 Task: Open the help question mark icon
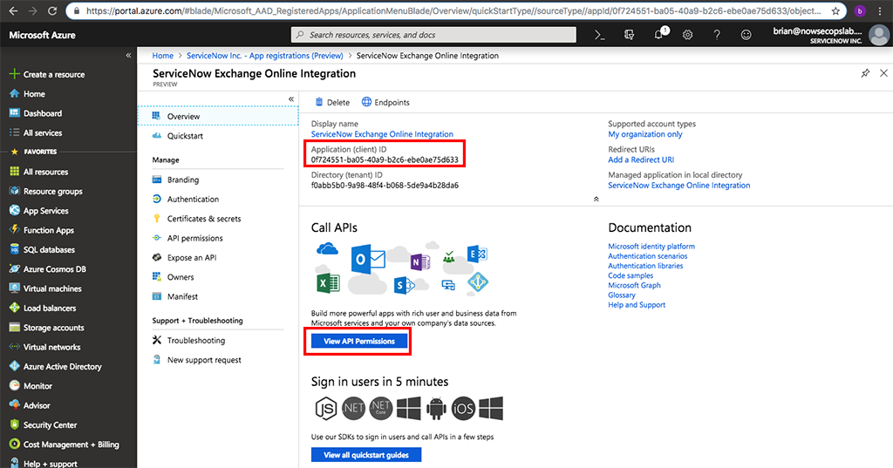pos(717,35)
